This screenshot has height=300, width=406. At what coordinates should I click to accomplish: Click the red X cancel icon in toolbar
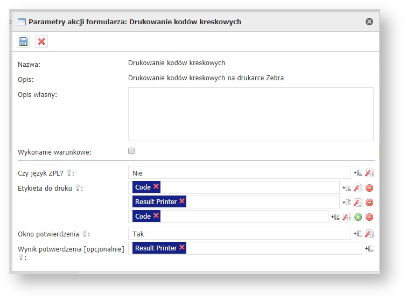tap(41, 41)
